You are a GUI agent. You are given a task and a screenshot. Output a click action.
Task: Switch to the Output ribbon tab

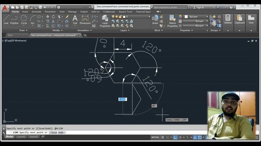(x=84, y=12)
